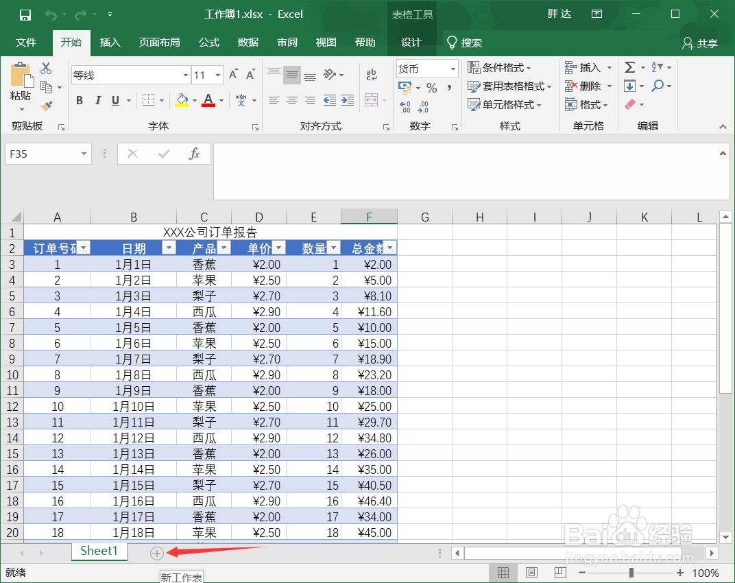Open filter dropdown for 产品 column
Image resolution: width=735 pixels, height=583 pixels.
click(x=224, y=248)
